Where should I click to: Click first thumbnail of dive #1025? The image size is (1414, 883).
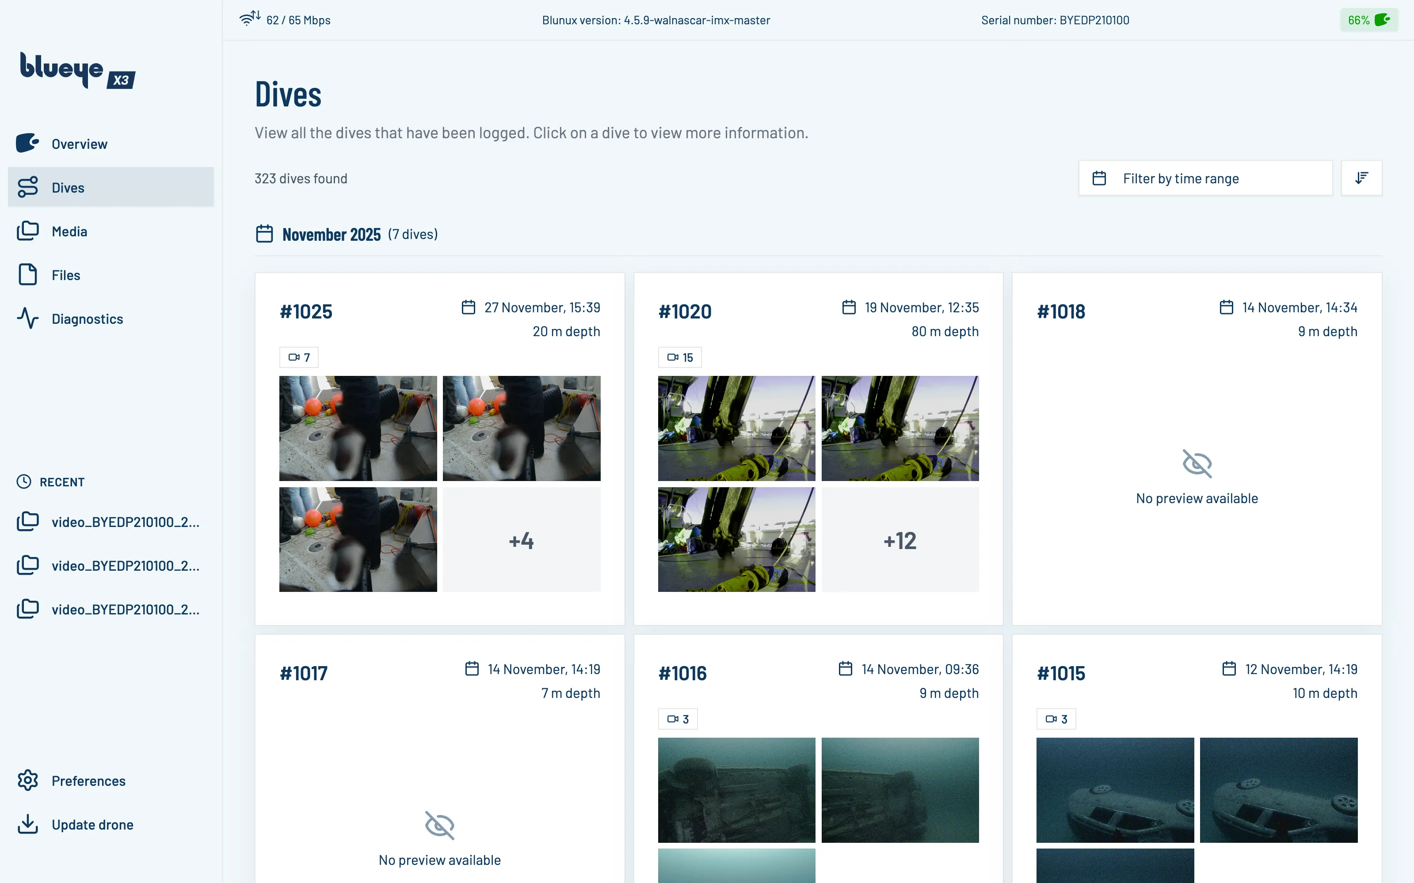click(358, 428)
